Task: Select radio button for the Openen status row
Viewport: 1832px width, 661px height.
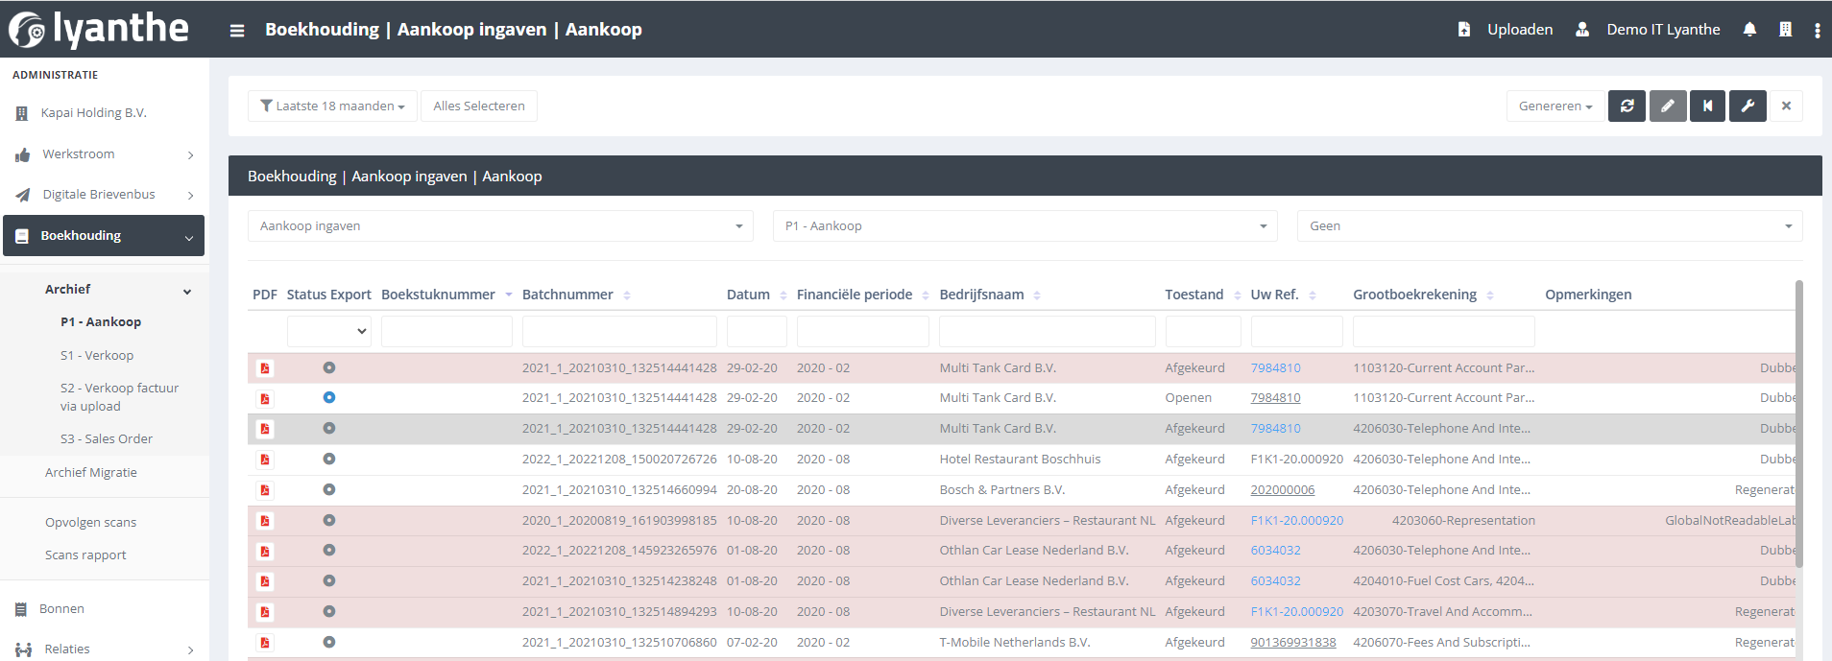Action: click(328, 397)
